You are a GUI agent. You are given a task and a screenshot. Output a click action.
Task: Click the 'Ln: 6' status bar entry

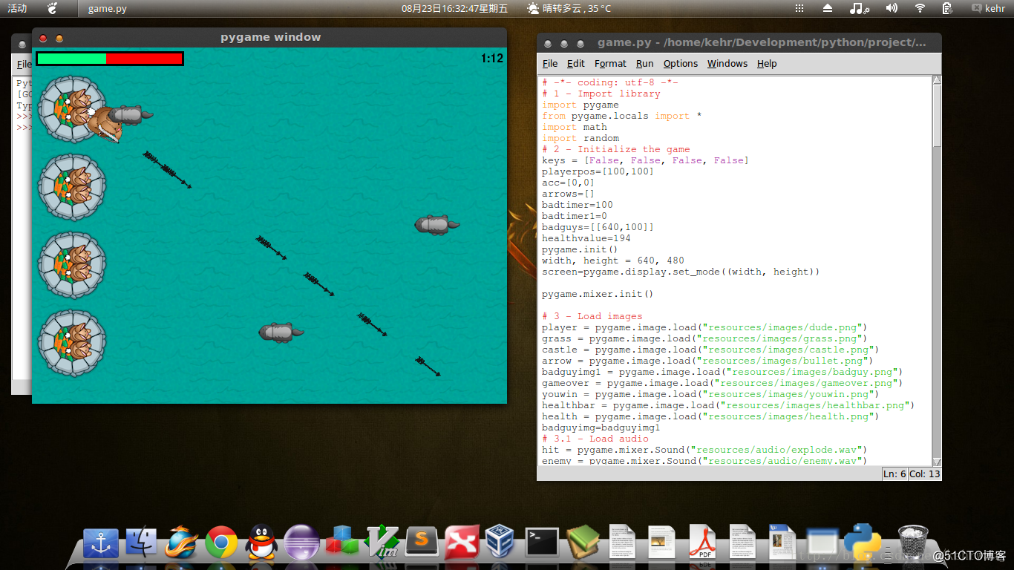tap(896, 474)
